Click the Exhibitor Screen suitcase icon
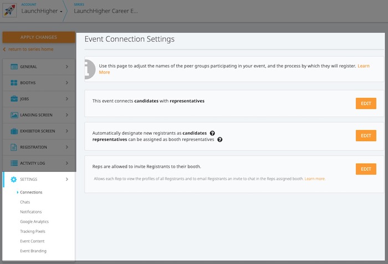The image size is (388, 264). 14,131
